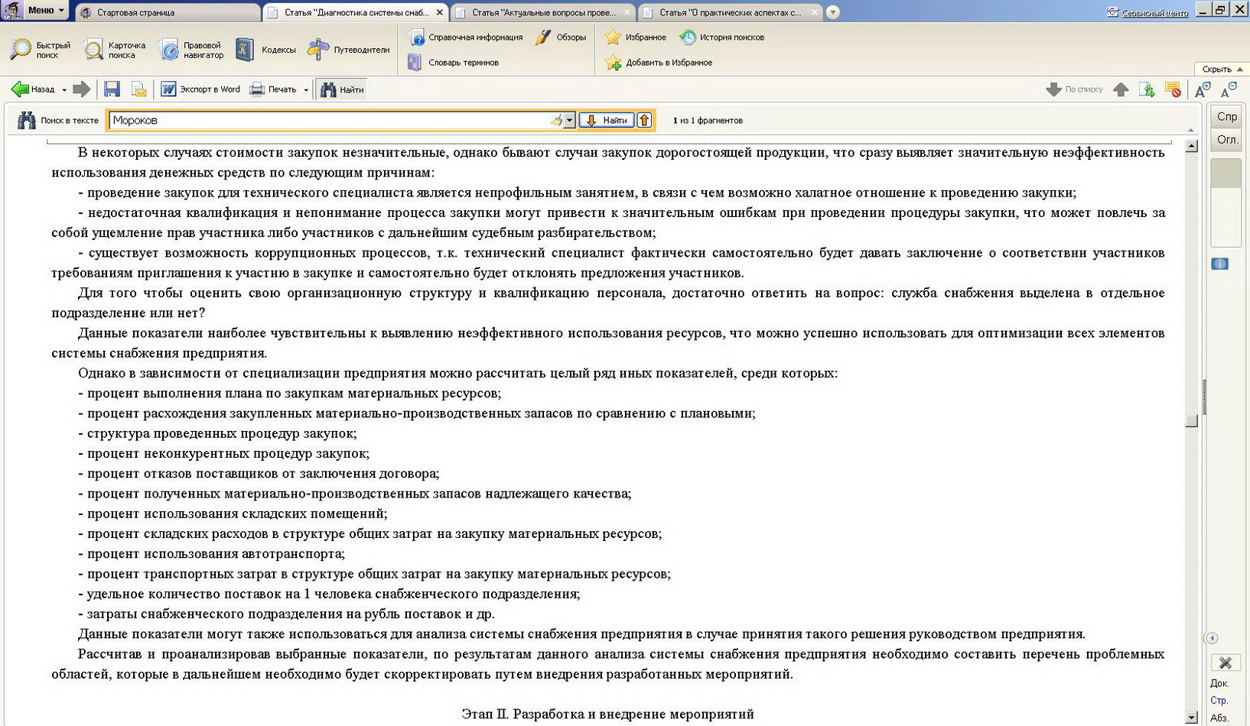Decrease font size with A- icon
This screenshot has width=1250, height=726.
click(x=1228, y=89)
